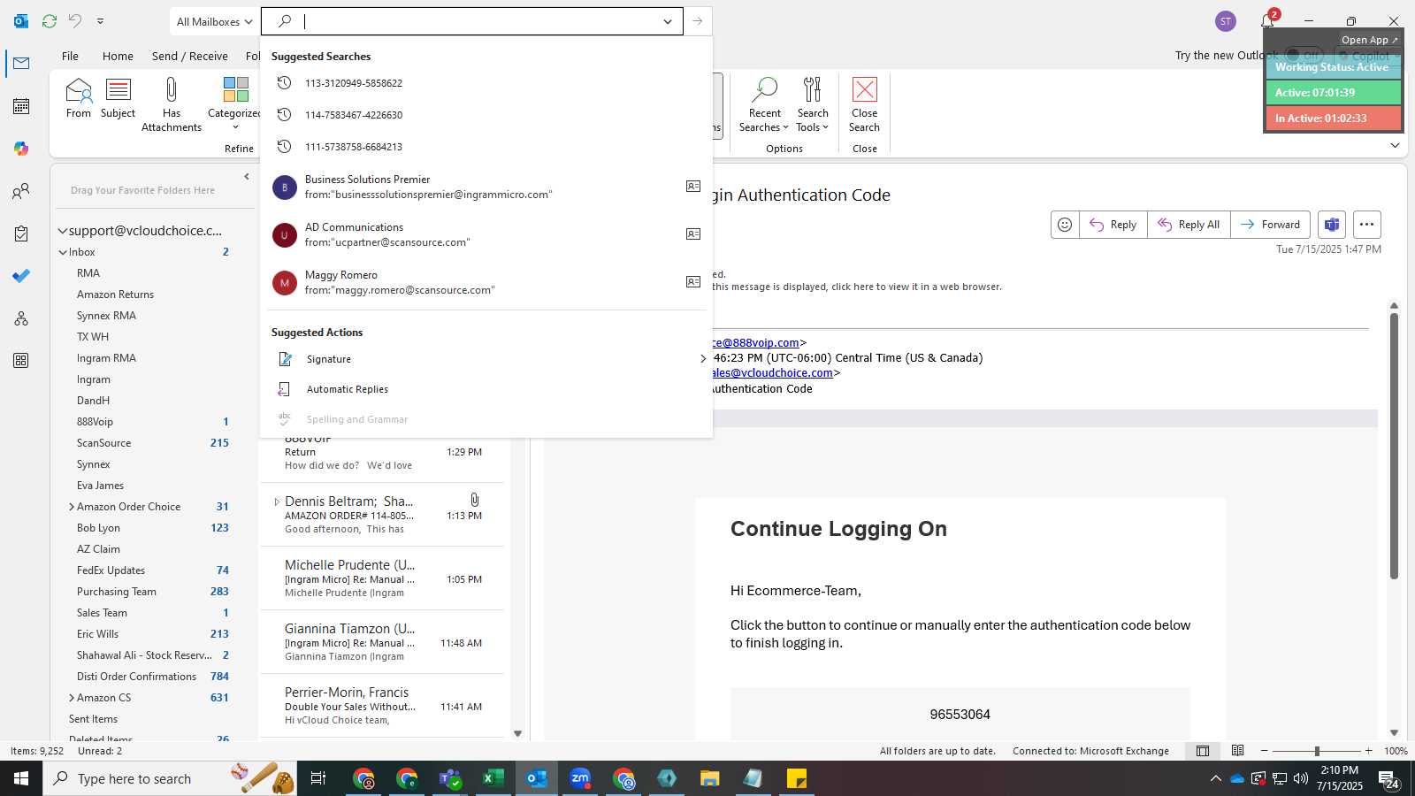
Task: Open Zoom from the taskbar
Action: point(580,778)
